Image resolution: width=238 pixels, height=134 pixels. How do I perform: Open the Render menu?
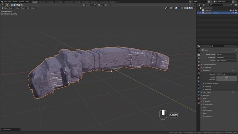point(15,1)
